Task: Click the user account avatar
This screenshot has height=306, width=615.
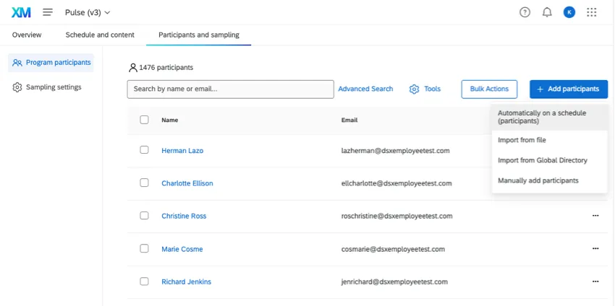Action: 569,12
